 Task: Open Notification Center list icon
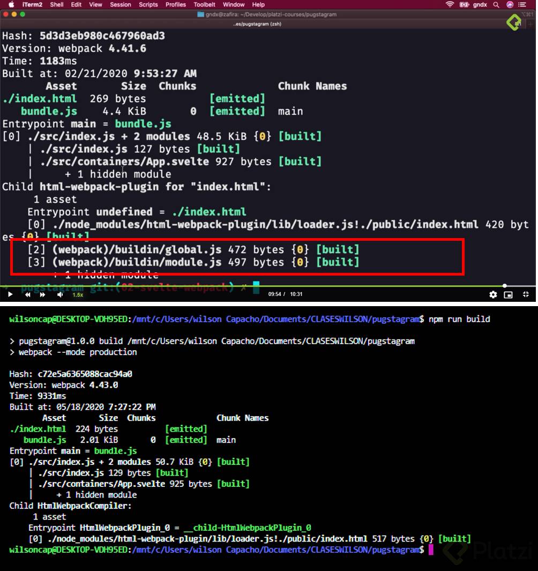(x=522, y=5)
